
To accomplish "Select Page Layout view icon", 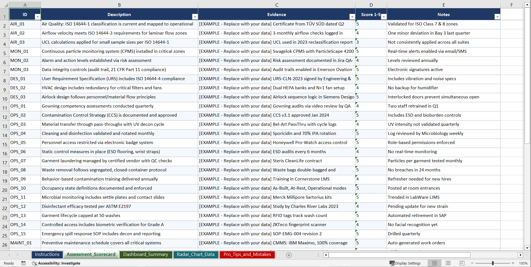I will pyautogui.click(x=448, y=263).
